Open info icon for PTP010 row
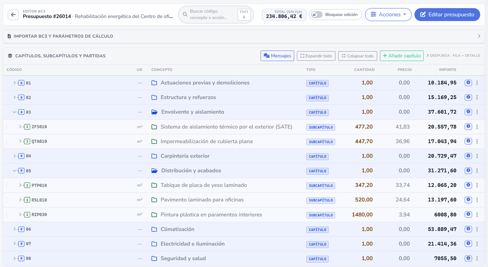 [x=468, y=185]
